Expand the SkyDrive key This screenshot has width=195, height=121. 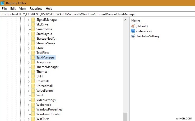(29, 25)
